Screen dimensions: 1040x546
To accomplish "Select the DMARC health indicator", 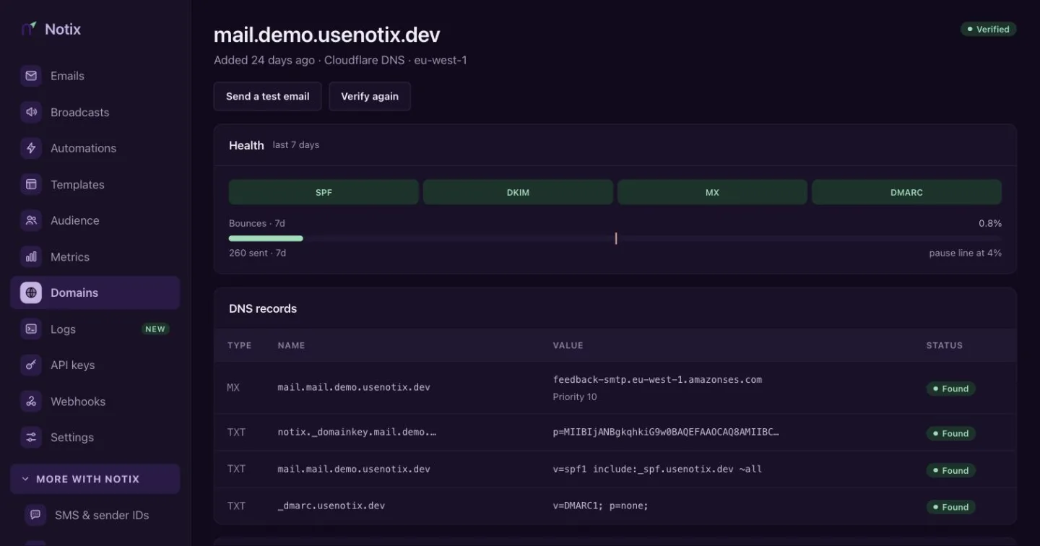I will click(x=906, y=192).
